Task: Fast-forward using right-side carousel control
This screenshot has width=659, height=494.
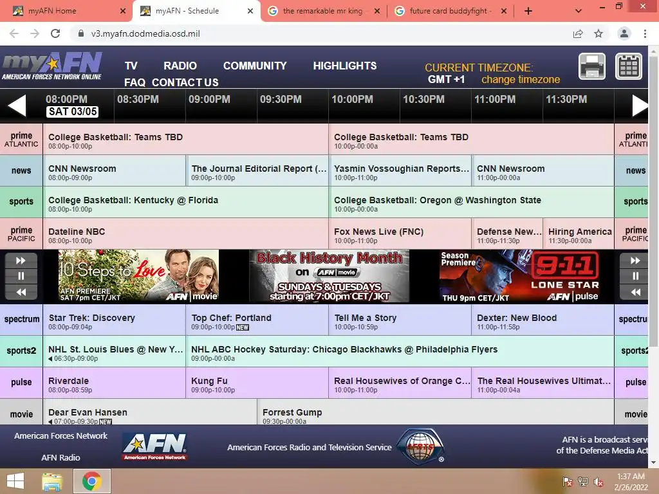Action: coord(635,261)
